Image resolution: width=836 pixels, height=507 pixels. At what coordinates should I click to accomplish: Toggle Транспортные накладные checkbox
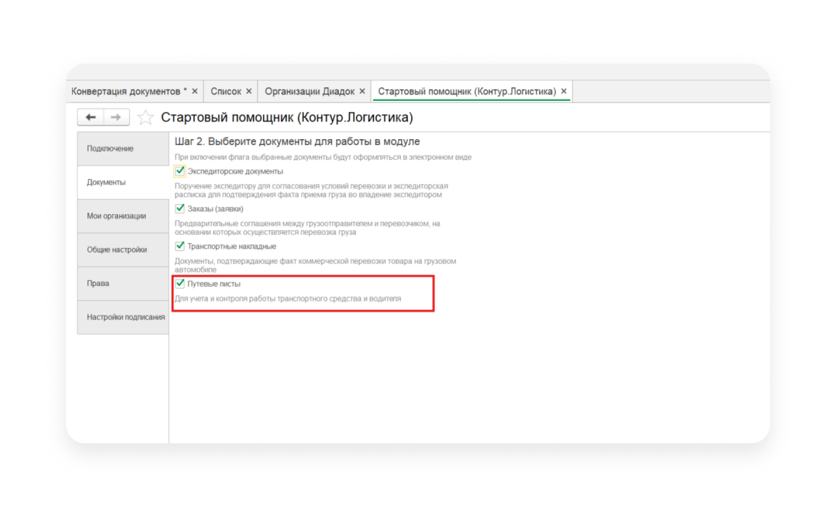180,246
